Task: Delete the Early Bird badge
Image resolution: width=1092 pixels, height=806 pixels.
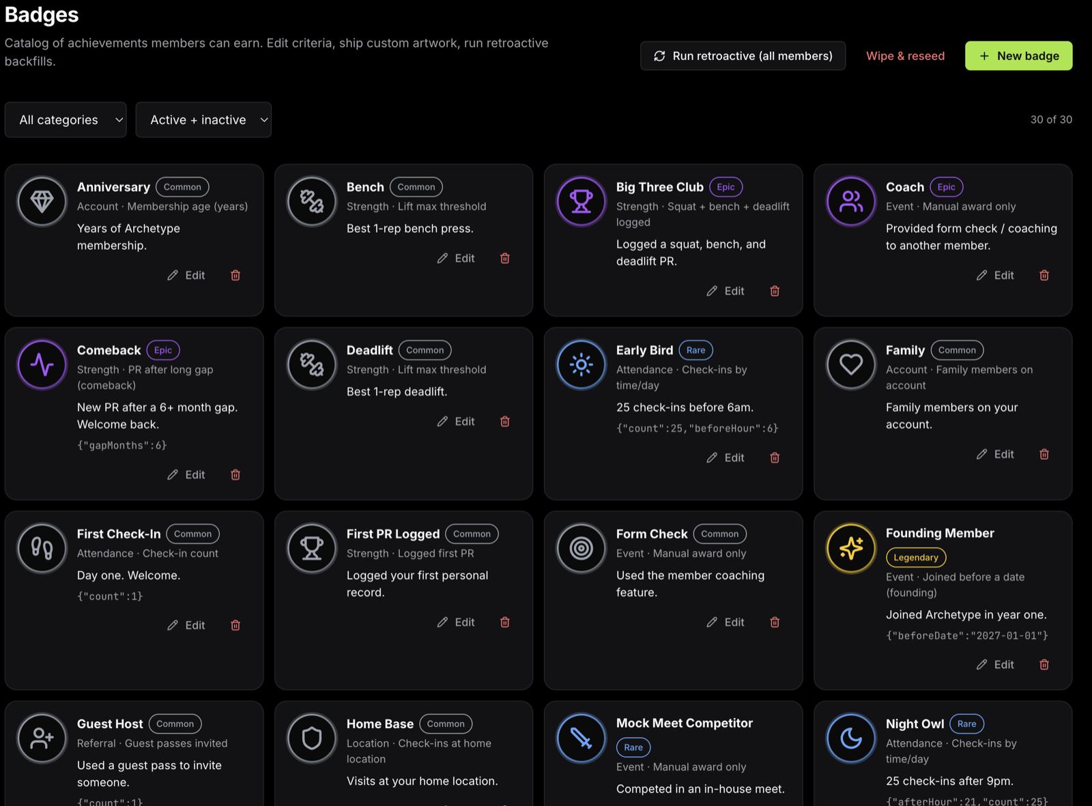Action: point(775,457)
